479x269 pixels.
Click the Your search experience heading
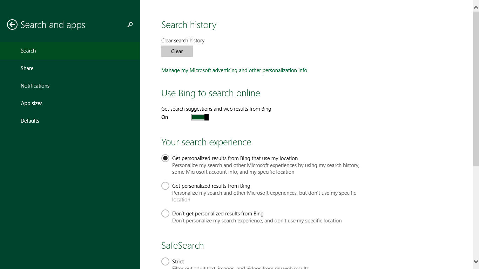point(206,142)
